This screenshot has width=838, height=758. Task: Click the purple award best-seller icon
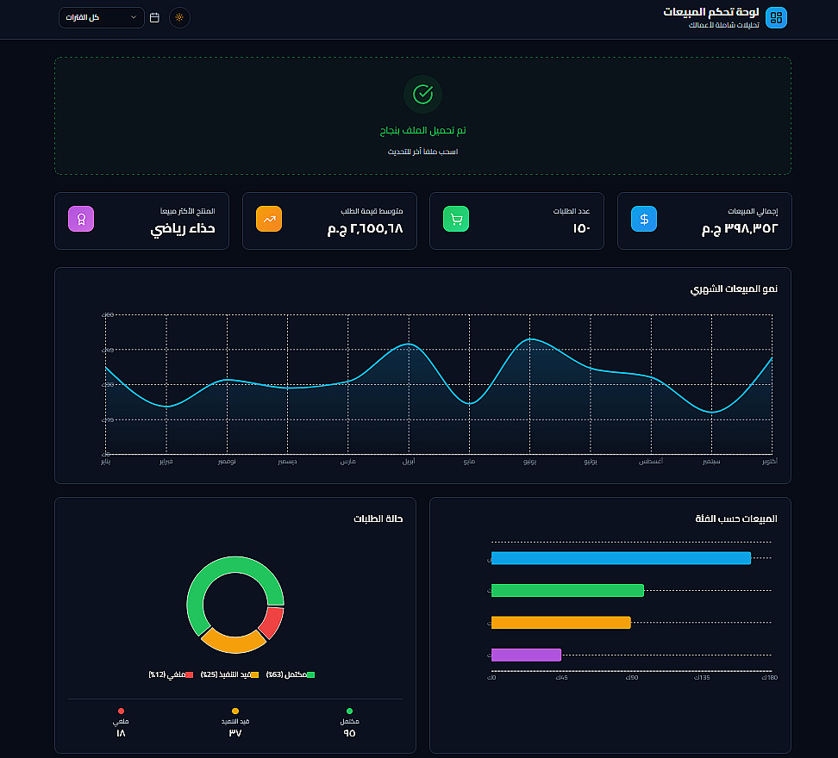[x=81, y=219]
